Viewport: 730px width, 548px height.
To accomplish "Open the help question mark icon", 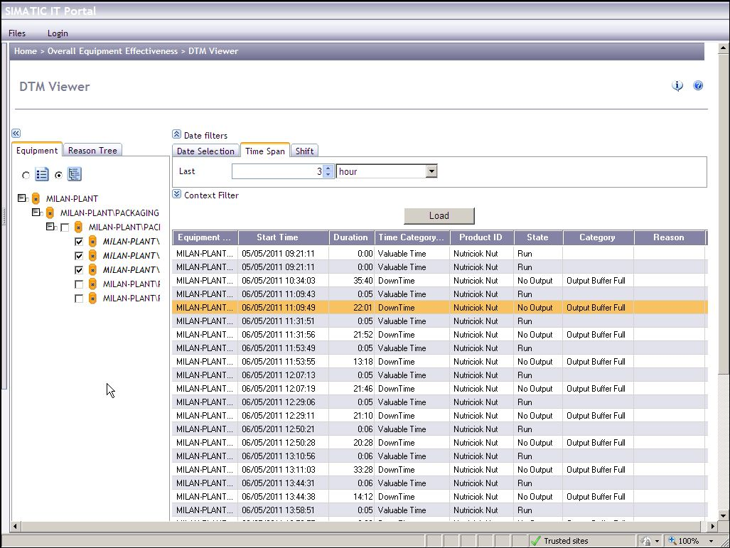I will point(698,85).
